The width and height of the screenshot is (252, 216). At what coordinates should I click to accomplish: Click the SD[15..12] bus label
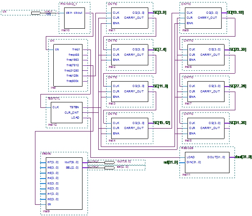coord(162,123)
